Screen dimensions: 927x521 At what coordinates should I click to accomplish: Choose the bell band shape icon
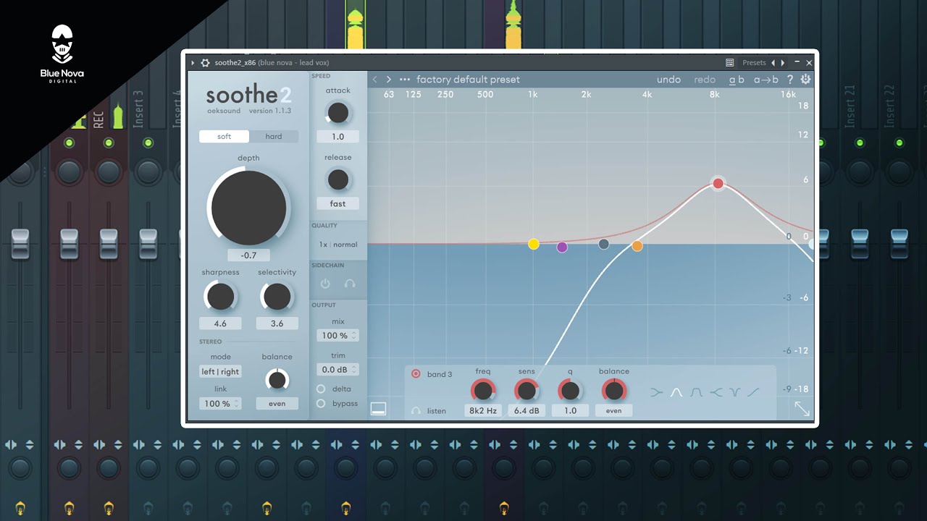point(676,392)
